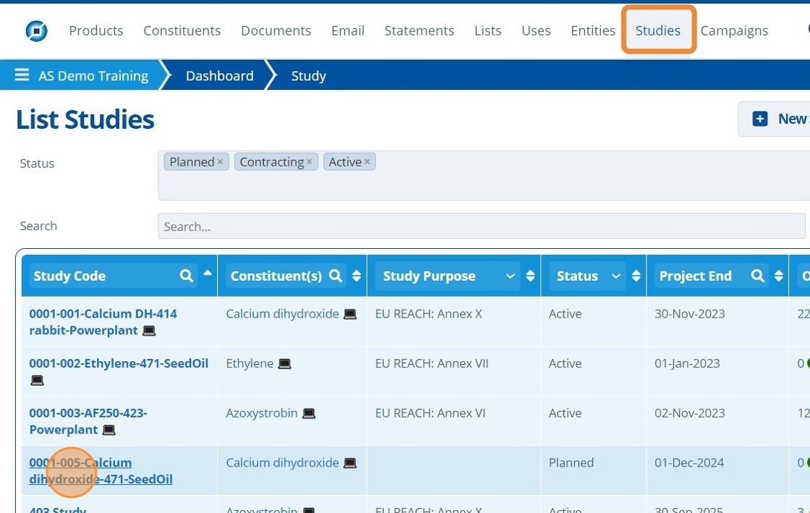Viewport: 810px width, 513px height.
Task: Open study 0001-003-AF250-423-Powerplant
Action: coord(88,421)
